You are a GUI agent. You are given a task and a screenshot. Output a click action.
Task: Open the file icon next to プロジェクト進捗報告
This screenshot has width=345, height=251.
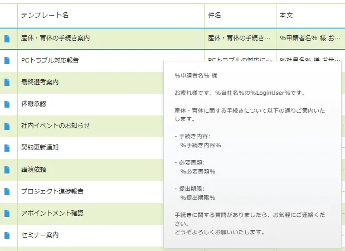click(7, 191)
